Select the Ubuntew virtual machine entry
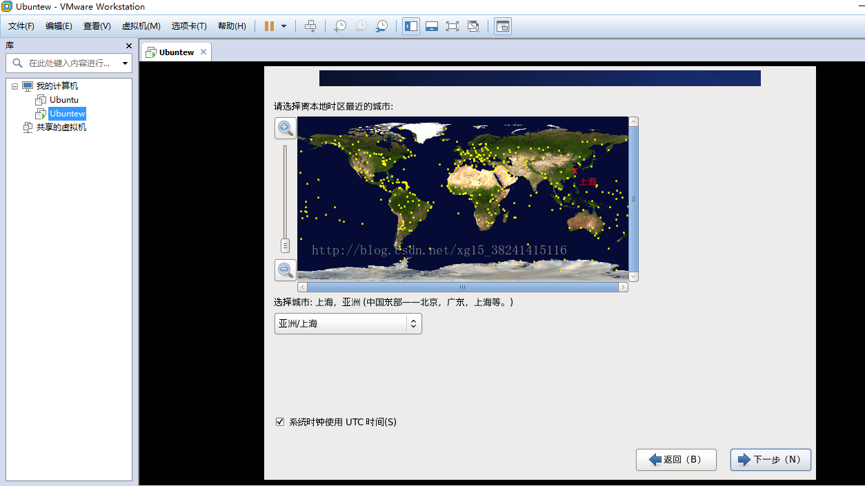The width and height of the screenshot is (865, 486). coord(67,114)
